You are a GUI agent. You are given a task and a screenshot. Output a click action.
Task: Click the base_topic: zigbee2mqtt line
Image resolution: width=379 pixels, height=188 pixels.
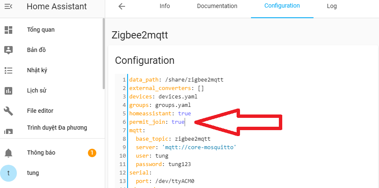[x=173, y=139]
